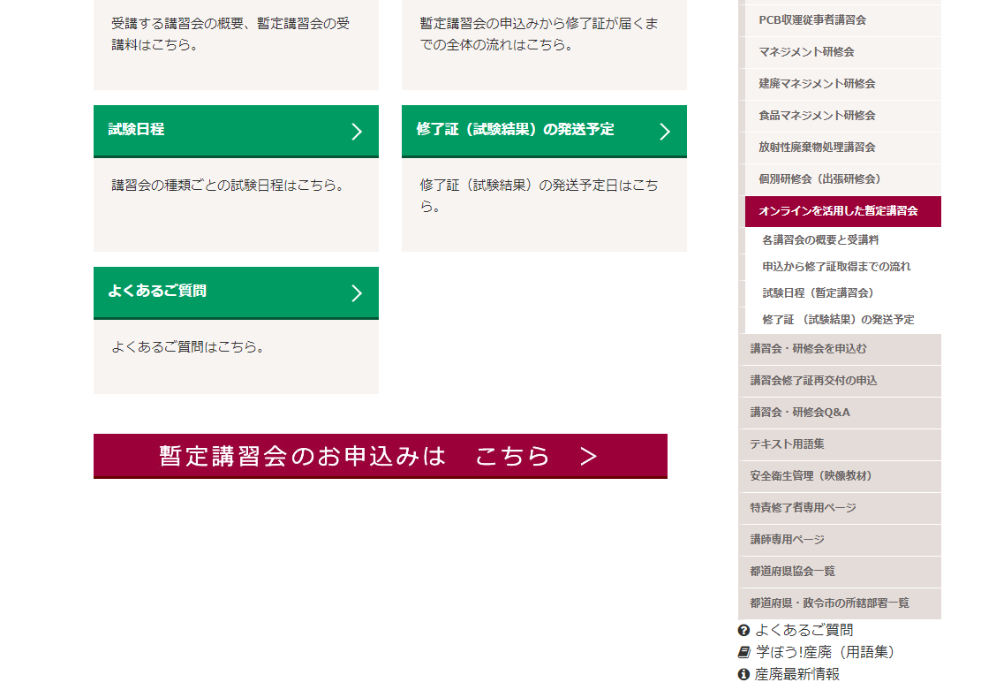Select オンラインを活用した暫定講習会 in sidebar
The image size is (981, 690).
coord(838,211)
